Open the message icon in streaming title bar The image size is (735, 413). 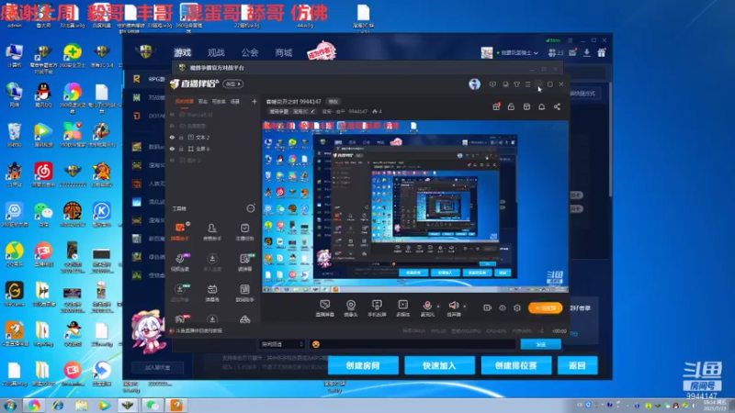pos(492,84)
